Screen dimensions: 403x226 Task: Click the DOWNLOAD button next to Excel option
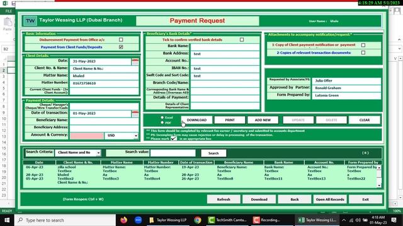coord(196,120)
